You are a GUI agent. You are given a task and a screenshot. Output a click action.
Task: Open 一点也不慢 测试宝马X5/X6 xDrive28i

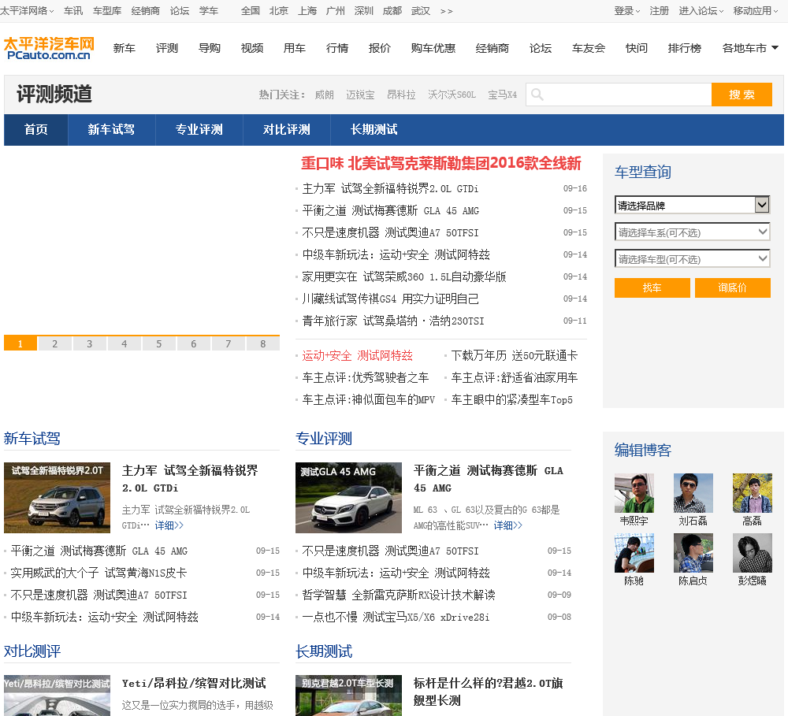click(396, 617)
